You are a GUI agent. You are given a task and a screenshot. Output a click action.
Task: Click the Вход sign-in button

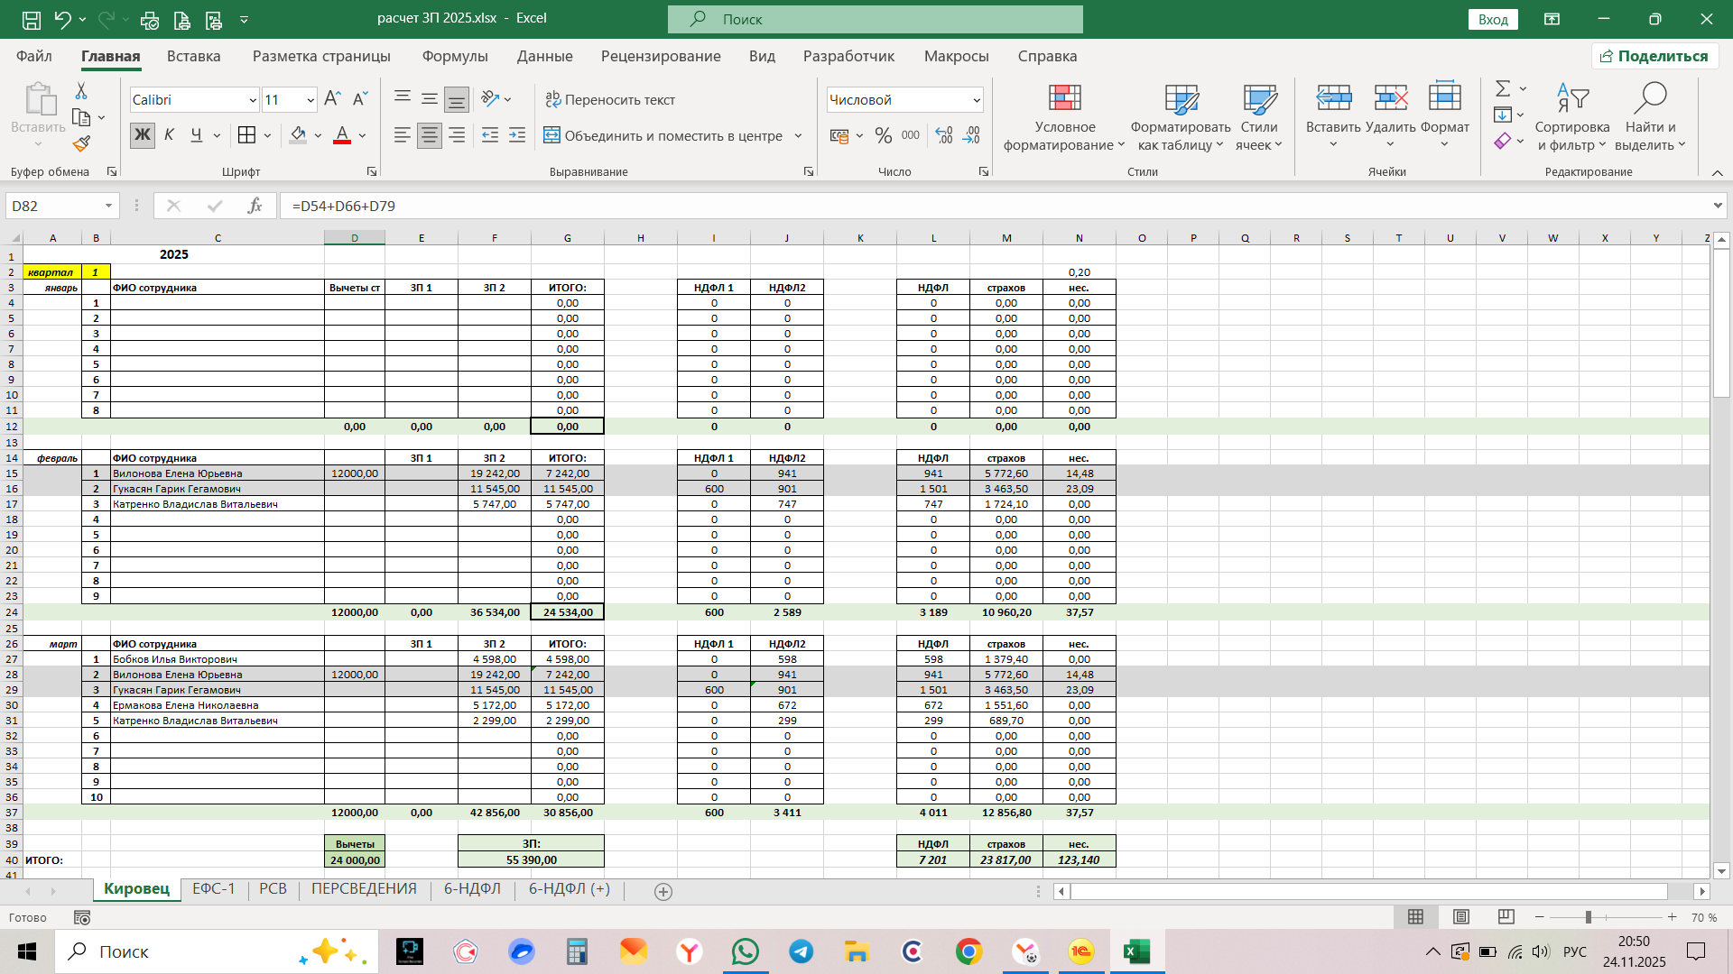(x=1493, y=19)
